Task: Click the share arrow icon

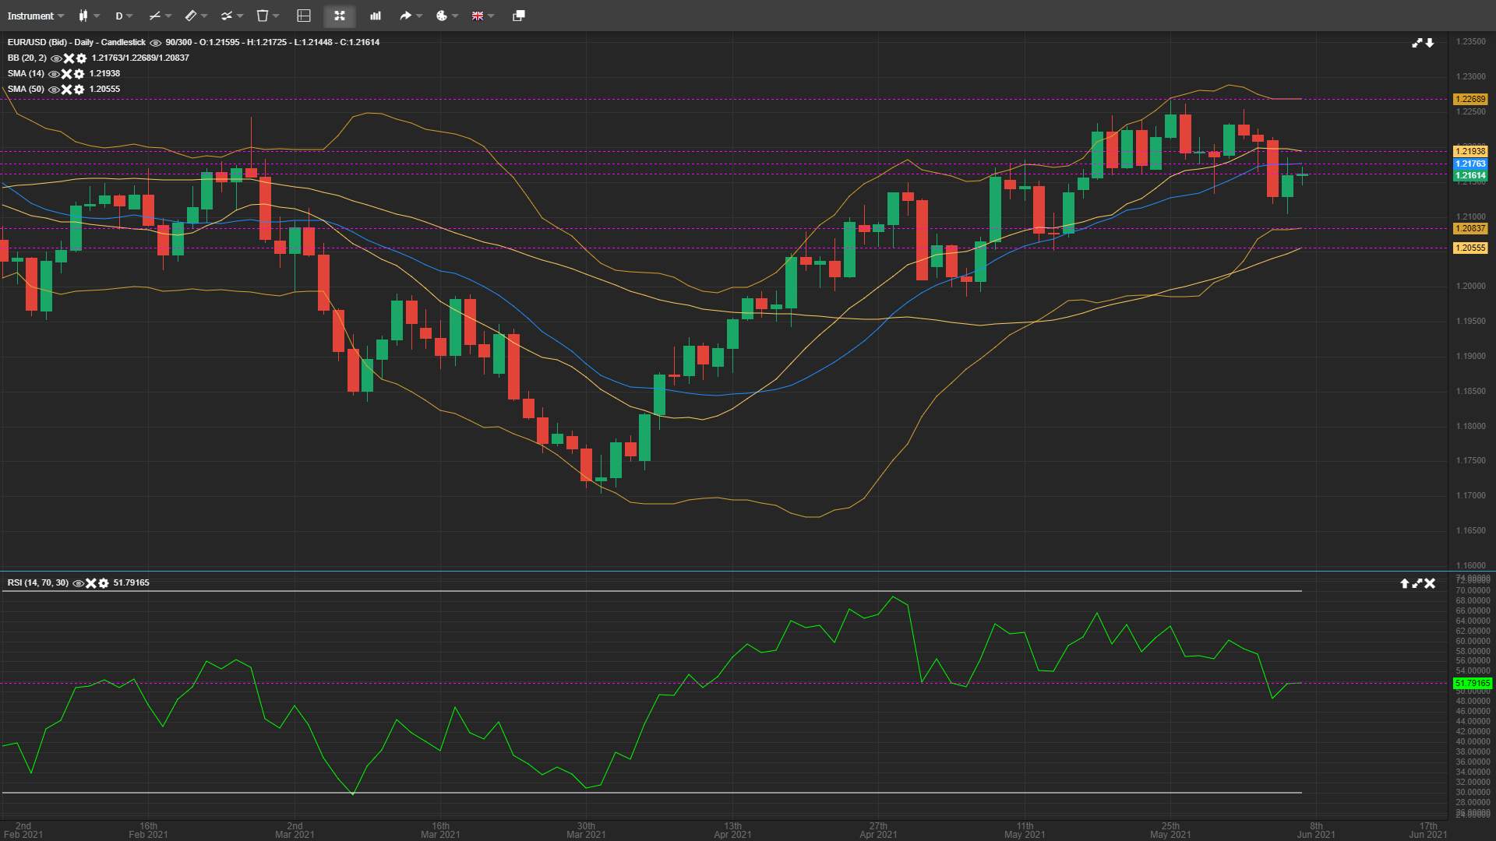Action: click(410, 16)
